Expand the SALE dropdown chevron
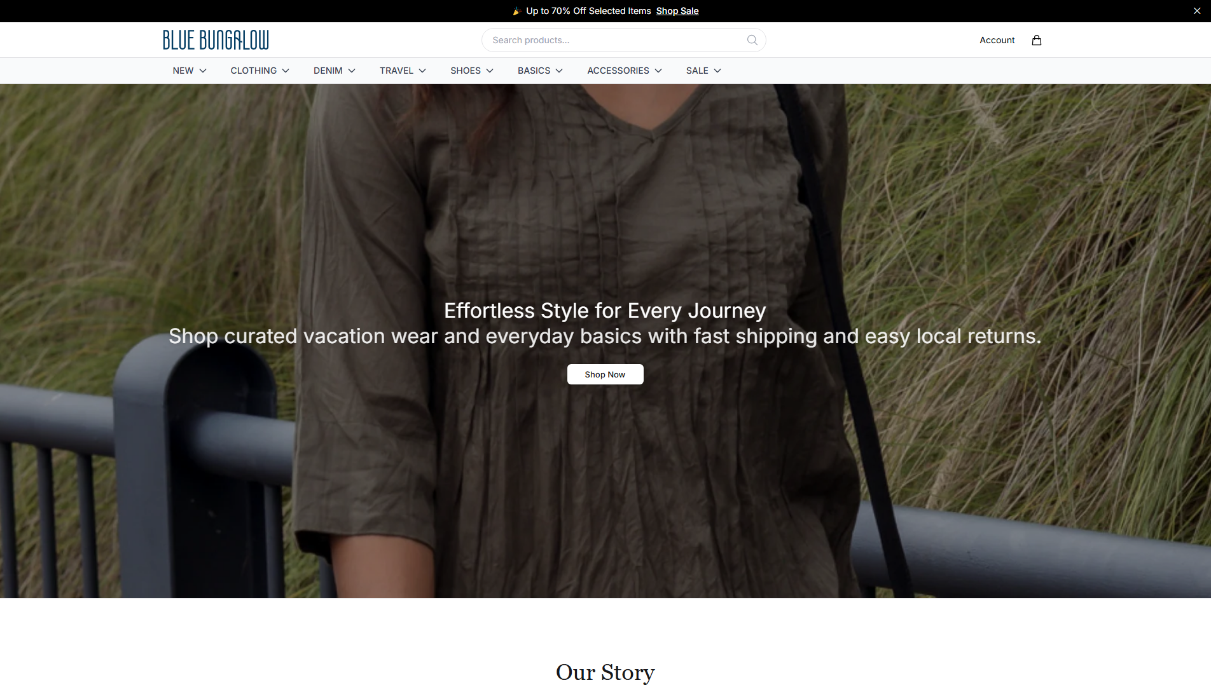This screenshot has height=685, width=1211. tap(717, 71)
